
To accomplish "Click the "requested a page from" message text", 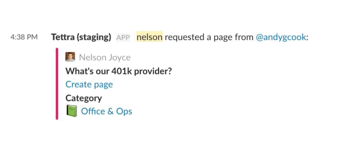I will pyautogui.click(x=209, y=37).
